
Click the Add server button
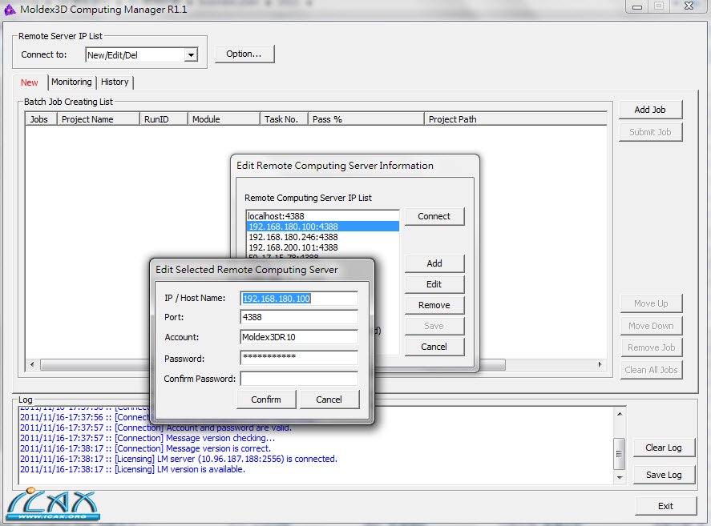click(x=434, y=263)
